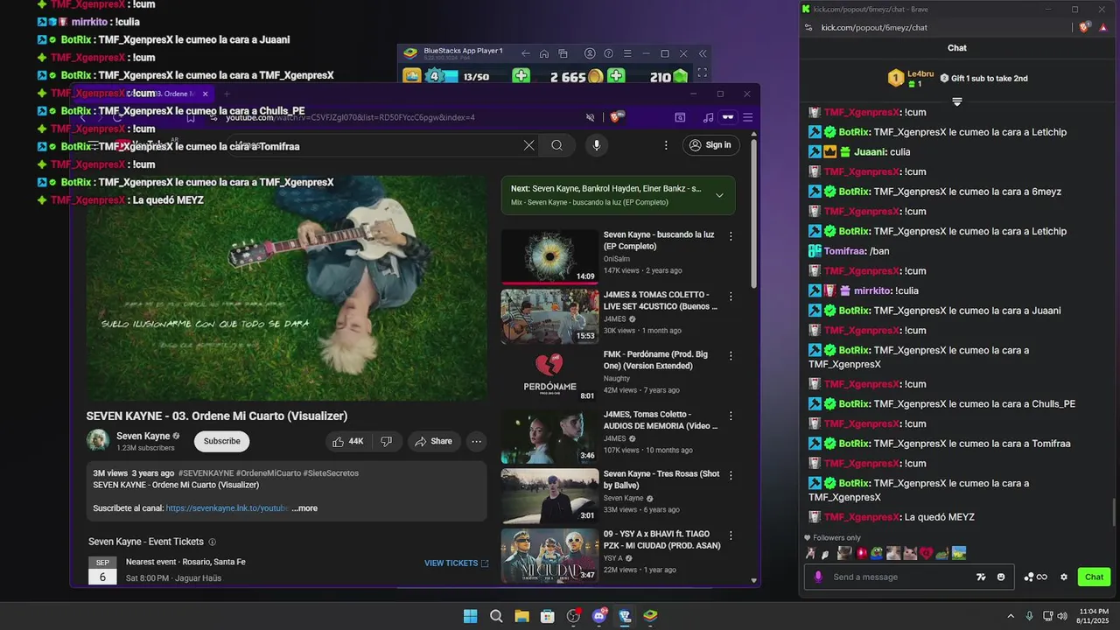Open Brave playlist music note icon
This screenshot has height=630, width=1120.
coord(708,117)
